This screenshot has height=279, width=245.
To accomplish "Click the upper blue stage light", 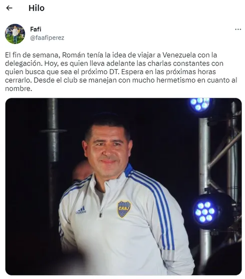I will (200, 104).
